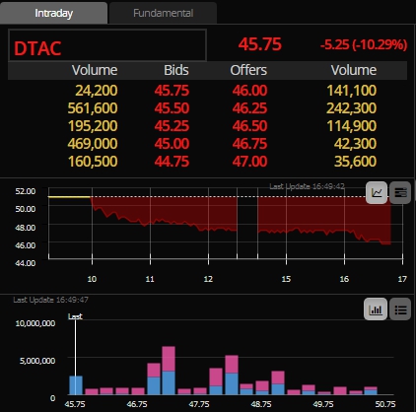Click offer price 46.25
Screen dimensions: 416x412
tap(249, 108)
